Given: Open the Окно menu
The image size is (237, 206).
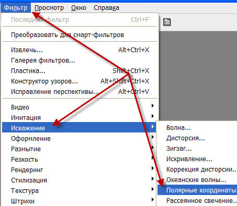Looking at the screenshot, I should 78,8.
